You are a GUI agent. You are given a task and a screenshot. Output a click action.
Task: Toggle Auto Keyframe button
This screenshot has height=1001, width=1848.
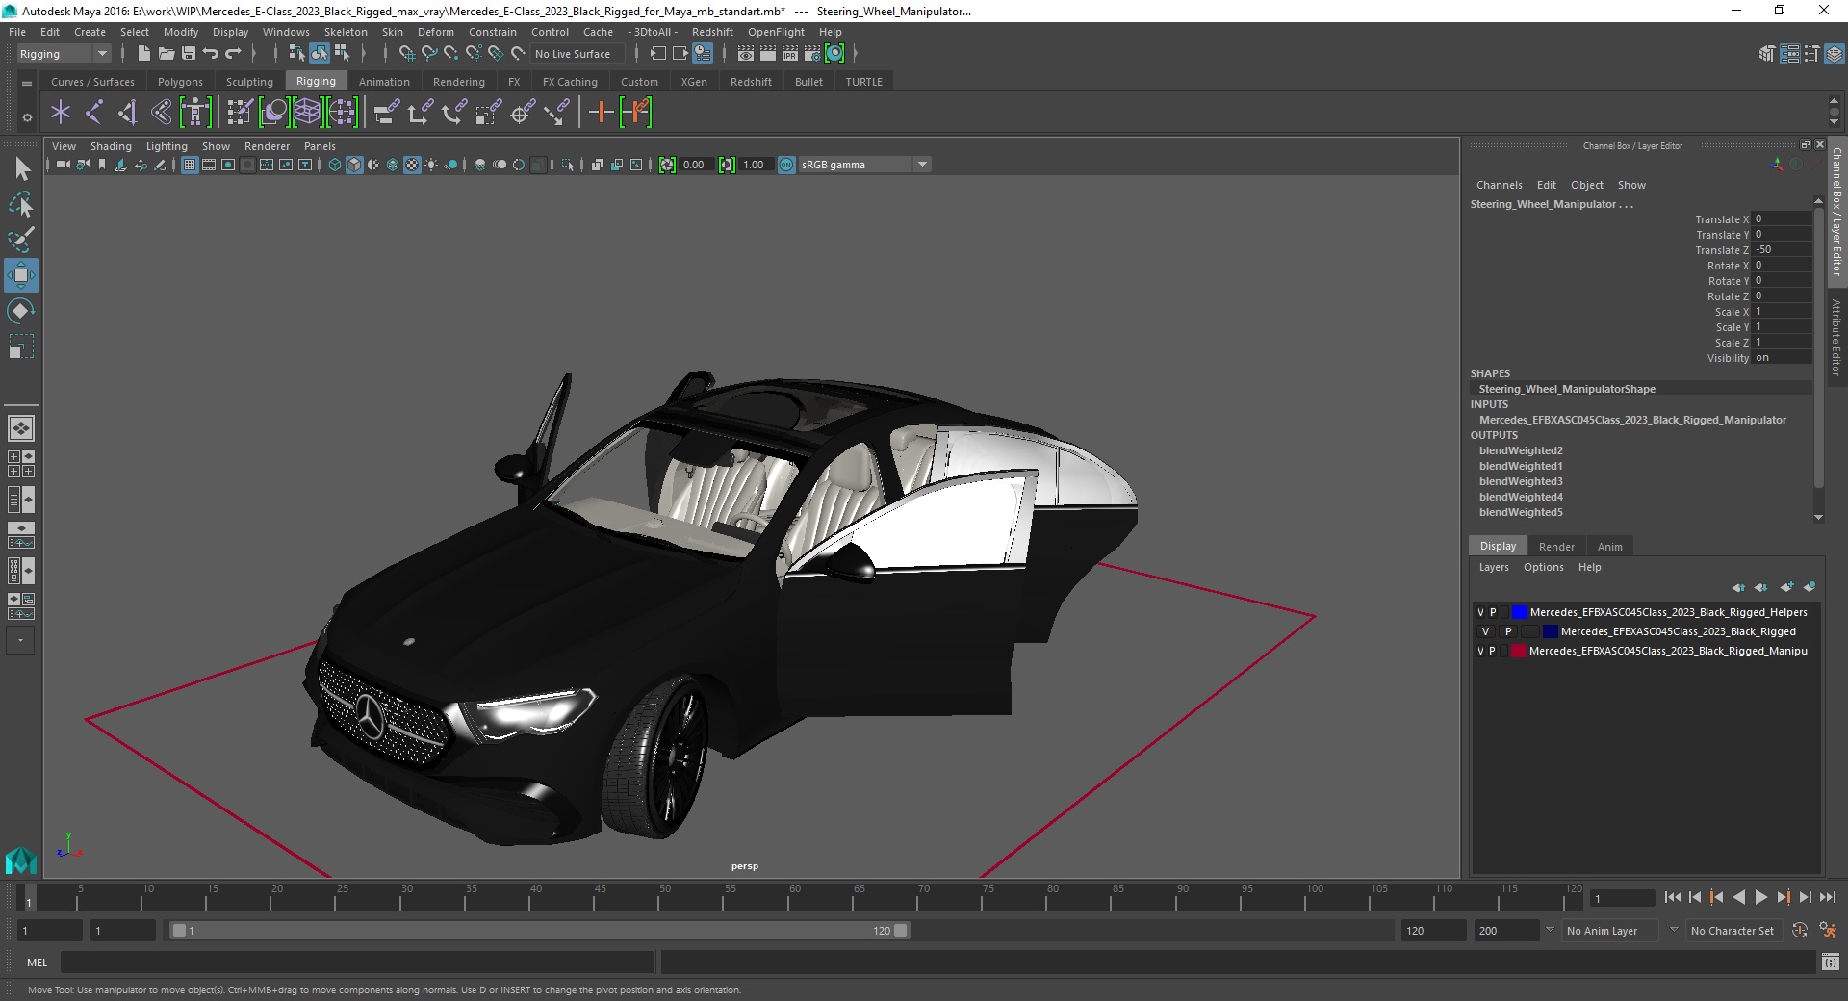pyautogui.click(x=1800, y=931)
